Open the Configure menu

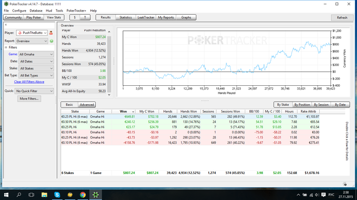(19, 11)
